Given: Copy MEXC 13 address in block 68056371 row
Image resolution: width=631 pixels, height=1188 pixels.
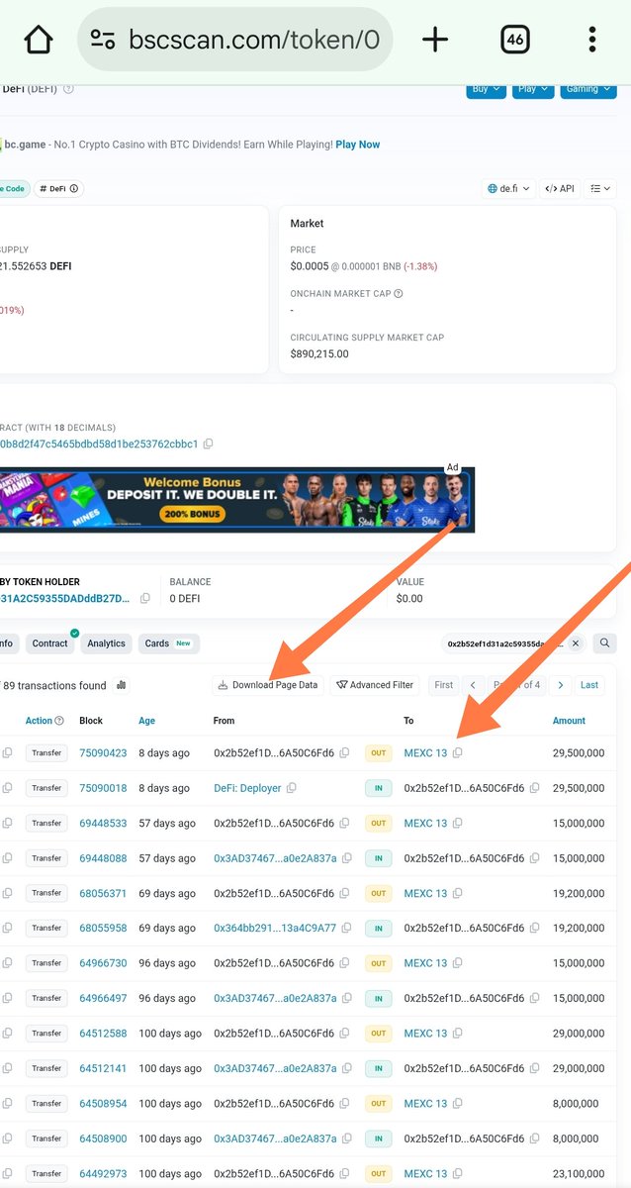Looking at the screenshot, I should [x=457, y=893].
